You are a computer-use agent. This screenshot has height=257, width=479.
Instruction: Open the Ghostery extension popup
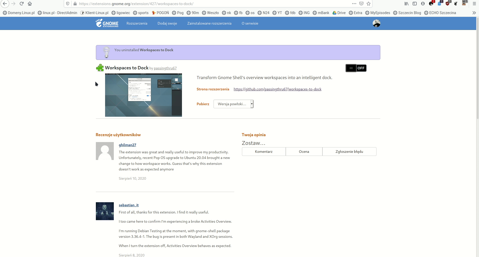point(440,3)
